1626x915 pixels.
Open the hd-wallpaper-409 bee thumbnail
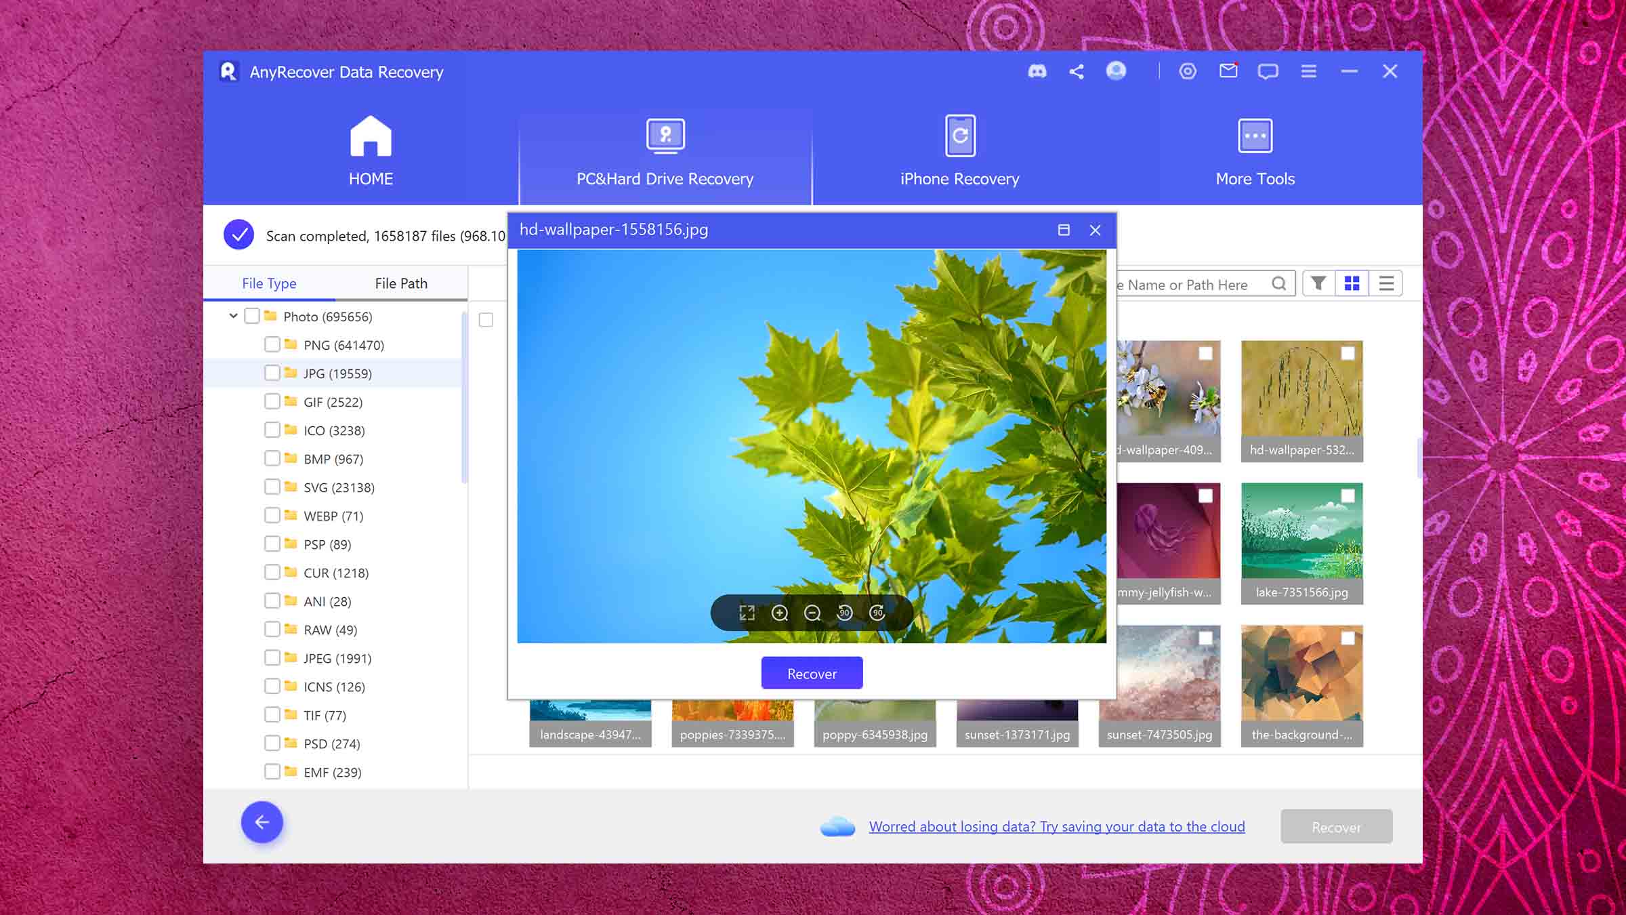point(1169,401)
